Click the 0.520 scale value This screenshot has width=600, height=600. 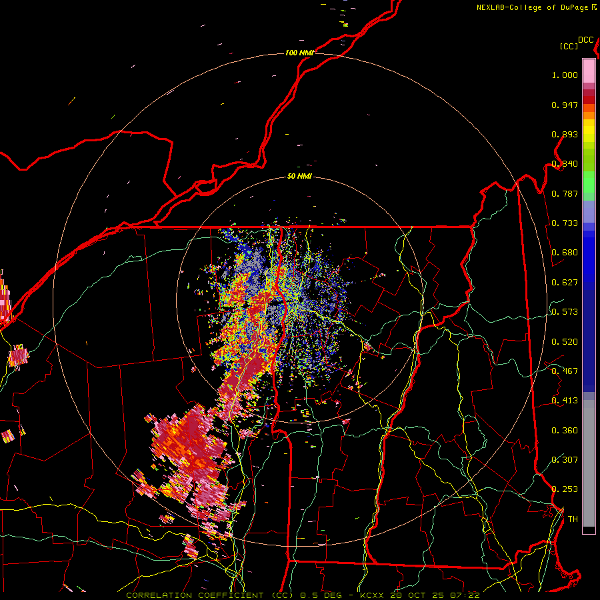(565, 342)
